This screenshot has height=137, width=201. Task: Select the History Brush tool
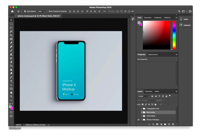click(11, 58)
